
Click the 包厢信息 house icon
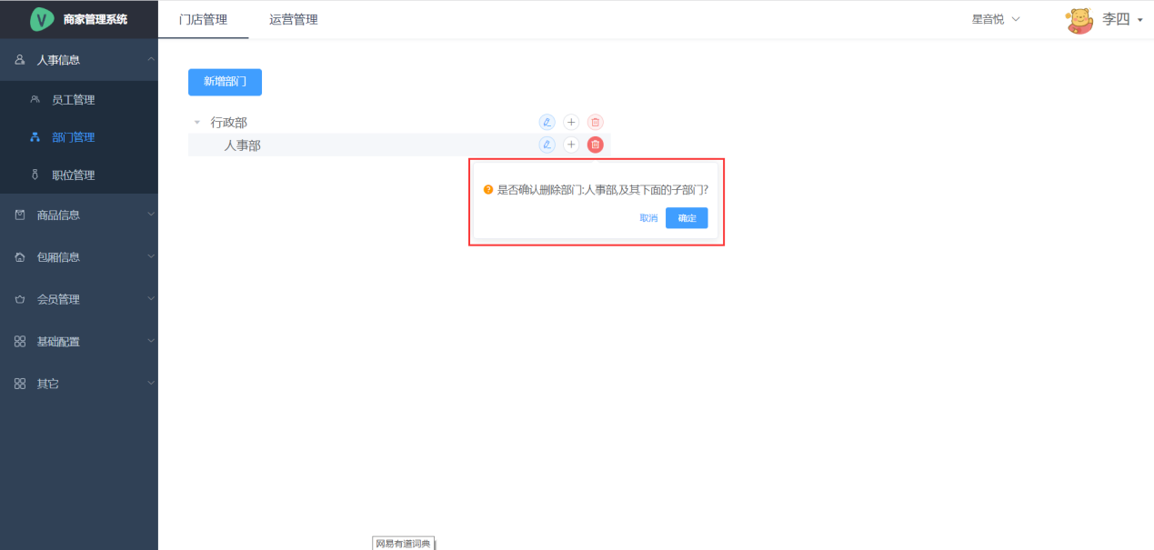click(x=20, y=257)
